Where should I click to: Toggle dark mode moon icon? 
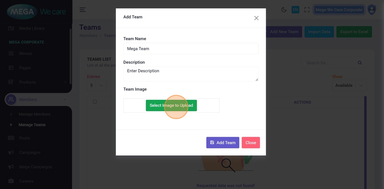(284, 10)
